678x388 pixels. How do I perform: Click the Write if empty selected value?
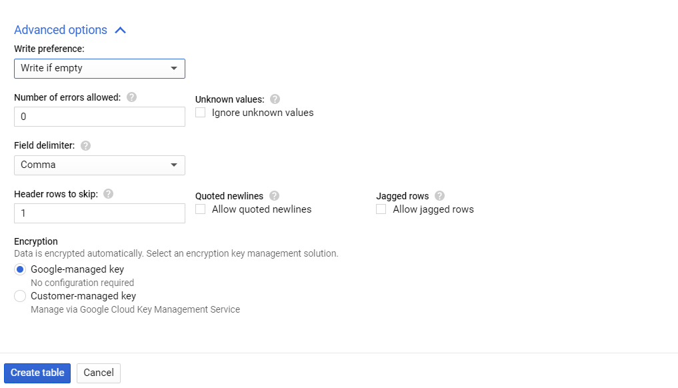coord(51,69)
